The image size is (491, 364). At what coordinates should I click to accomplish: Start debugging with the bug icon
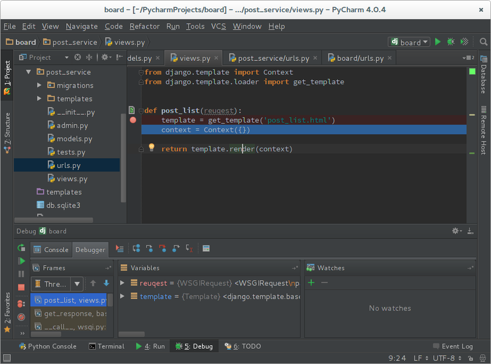point(450,42)
